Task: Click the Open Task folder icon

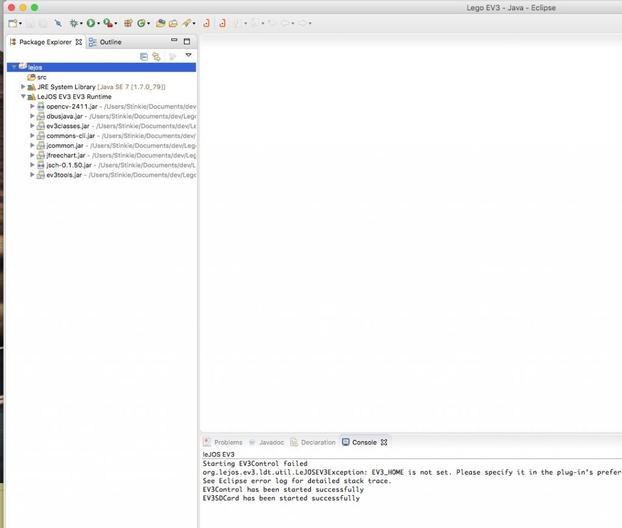Action: [x=173, y=24]
